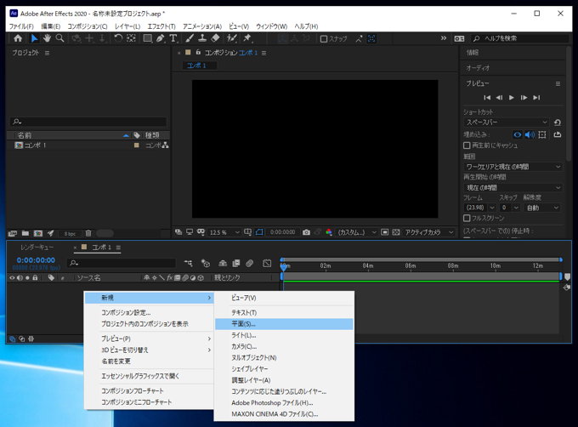Click the trash icon in Project panel
This screenshot has height=427, width=578.
coord(88,233)
